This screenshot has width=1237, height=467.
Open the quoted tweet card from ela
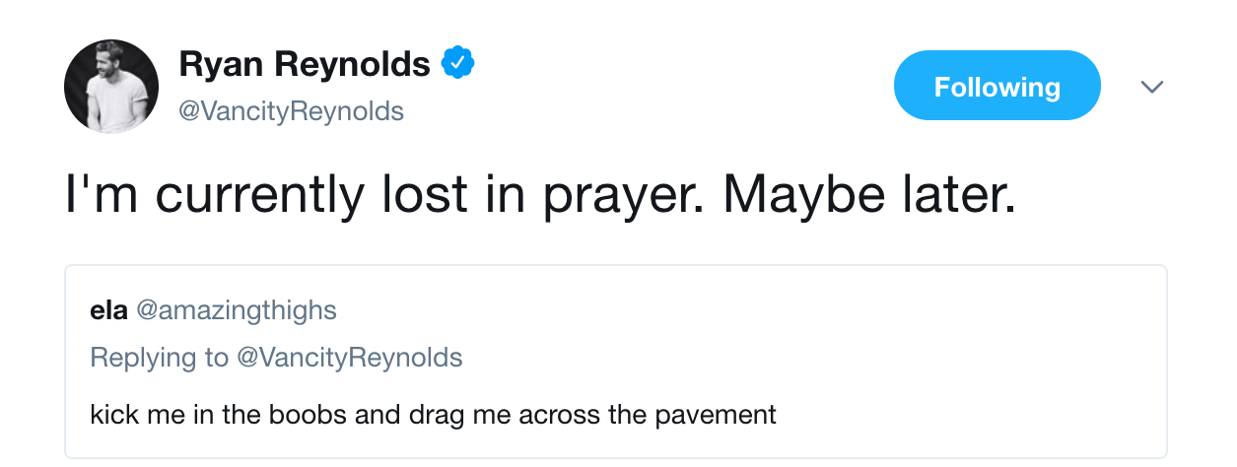pos(616,362)
